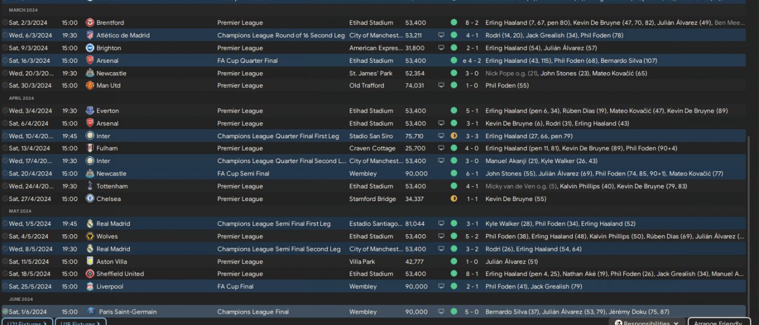Toggle the tick circle on the Sat, 9/3/2024 row

tap(5, 48)
